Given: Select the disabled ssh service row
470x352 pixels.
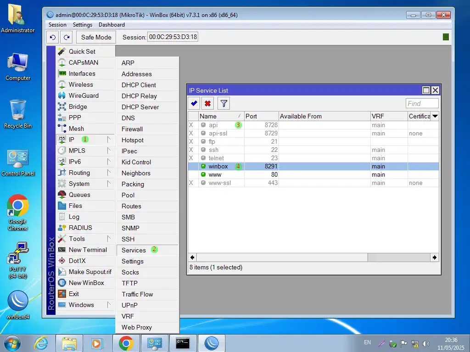Looking at the screenshot, I should [x=213, y=150].
